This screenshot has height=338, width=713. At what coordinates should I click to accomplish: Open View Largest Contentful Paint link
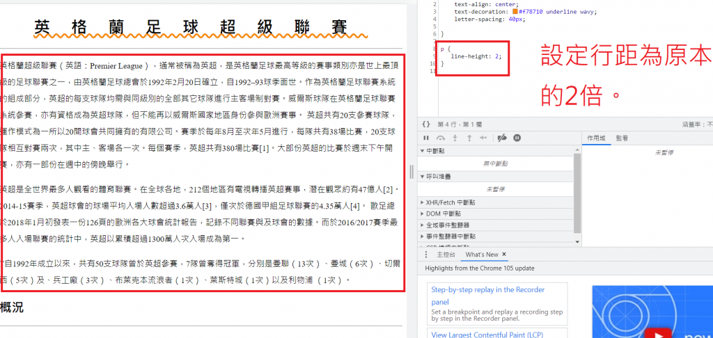coord(487,335)
